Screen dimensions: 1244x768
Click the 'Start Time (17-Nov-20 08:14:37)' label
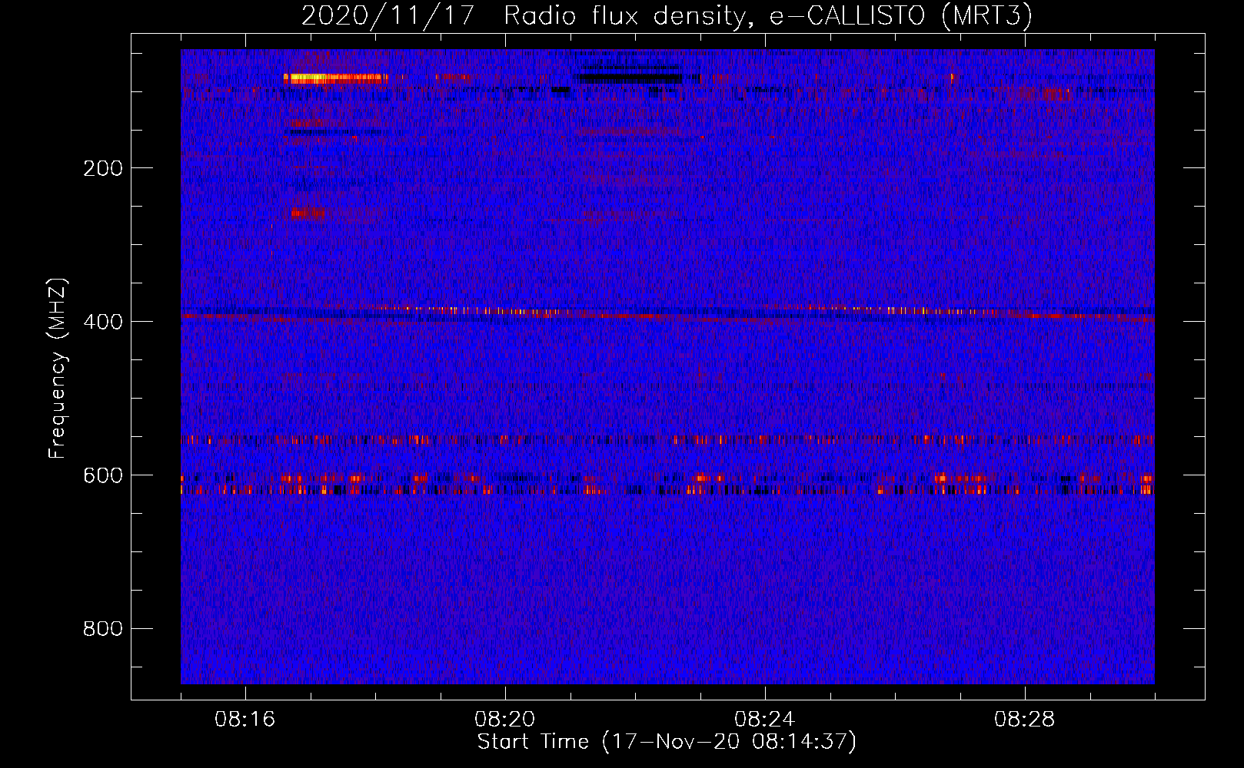tap(667, 742)
